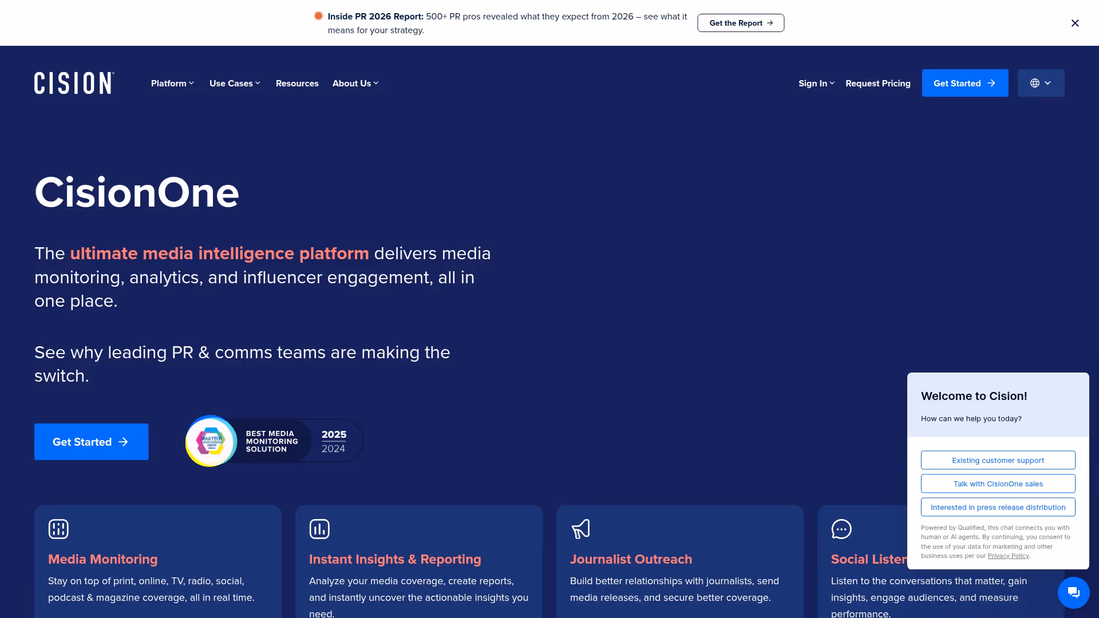Select Talk with CisionOne sales
Image resolution: width=1099 pixels, height=618 pixels.
998,484
